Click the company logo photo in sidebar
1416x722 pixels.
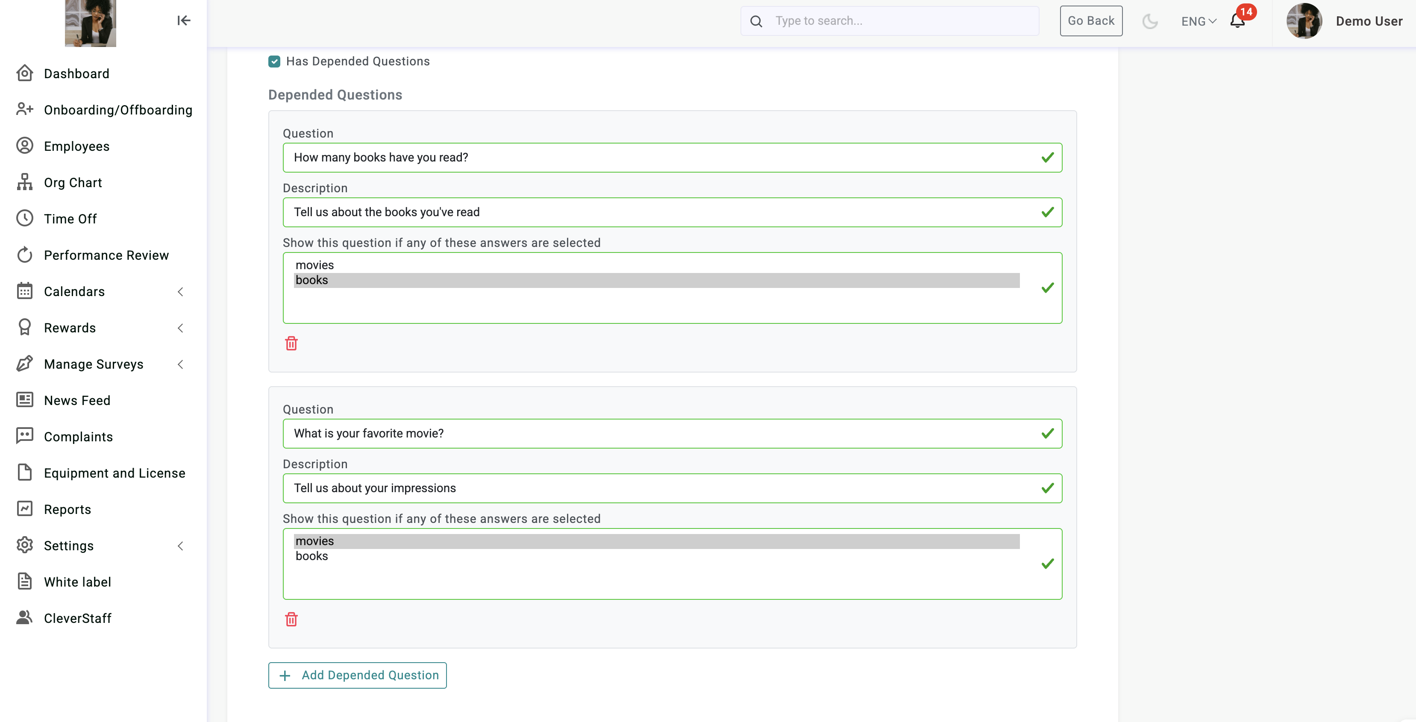91,23
